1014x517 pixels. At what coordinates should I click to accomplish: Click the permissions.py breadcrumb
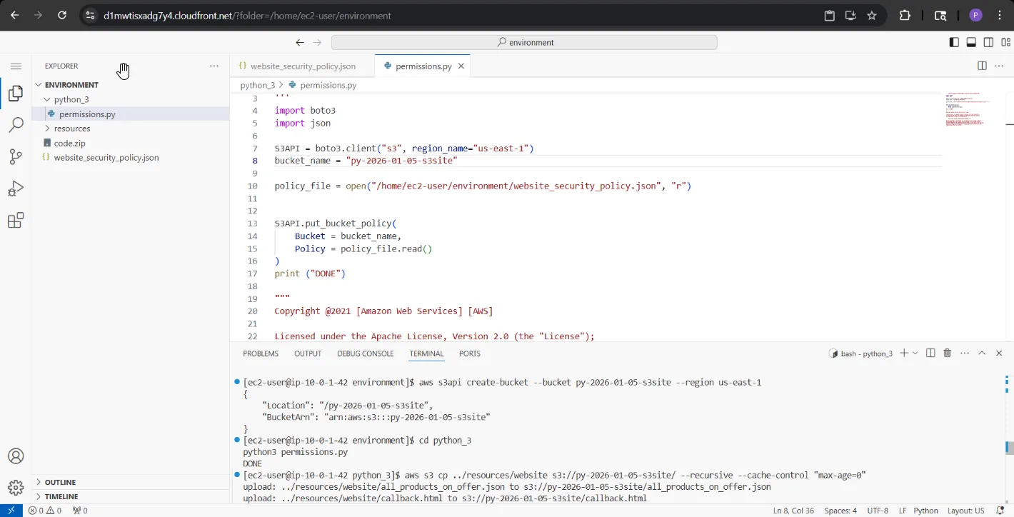[322, 85]
